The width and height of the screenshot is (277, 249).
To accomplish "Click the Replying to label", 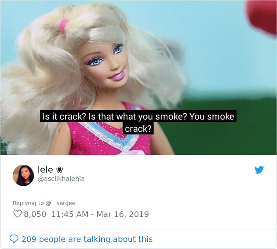I will (x=28, y=203).
